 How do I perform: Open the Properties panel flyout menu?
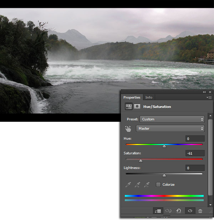point(209,97)
